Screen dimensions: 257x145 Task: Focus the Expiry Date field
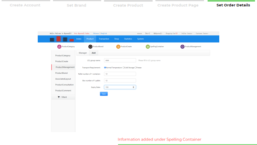pyautogui.click(x=120, y=87)
